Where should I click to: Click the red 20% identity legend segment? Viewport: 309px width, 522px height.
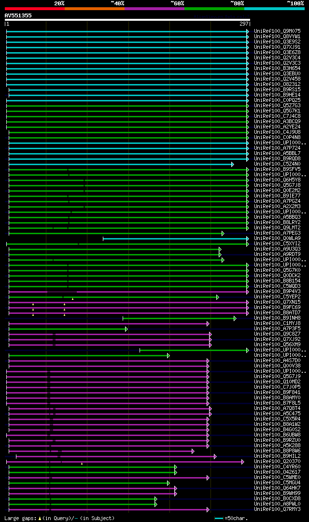[35, 9]
